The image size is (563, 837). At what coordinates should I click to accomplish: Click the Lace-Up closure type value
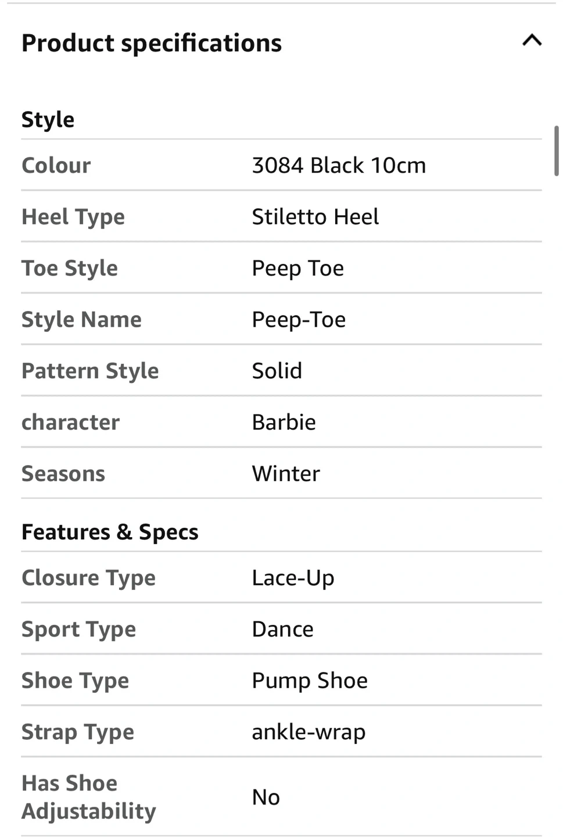(x=293, y=578)
